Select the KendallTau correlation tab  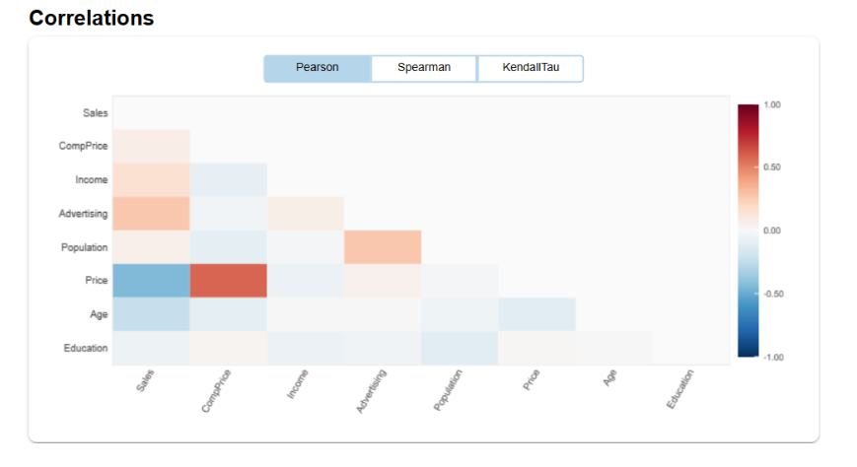[531, 68]
